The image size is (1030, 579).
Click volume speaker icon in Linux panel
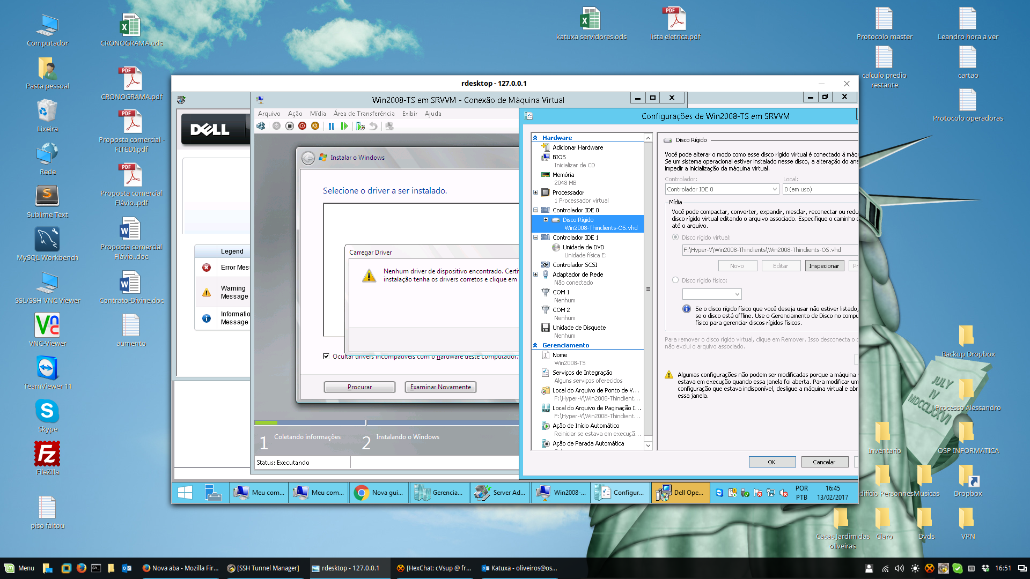click(x=900, y=568)
